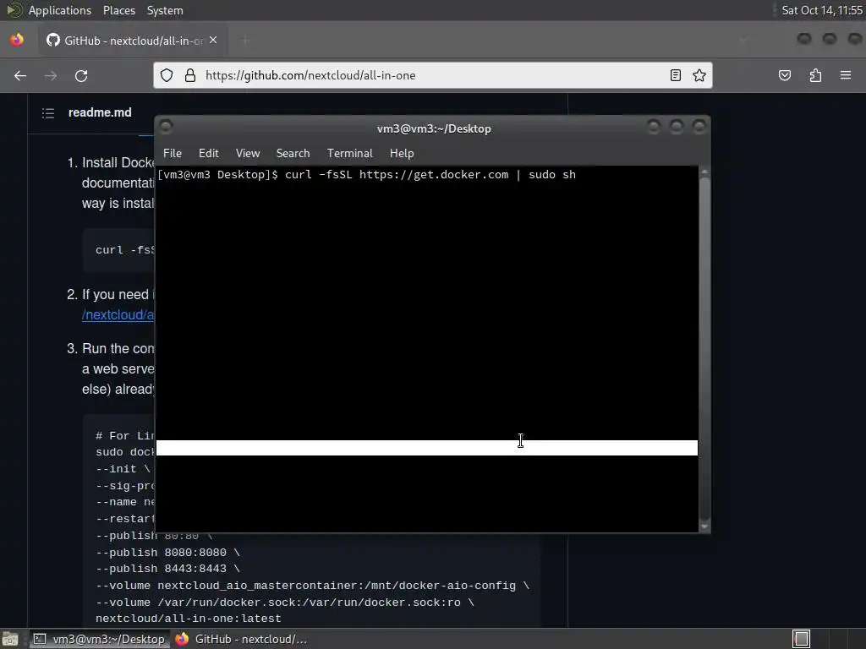866x649 pixels.
Task: Reload the GitHub page
Action: pos(81,75)
